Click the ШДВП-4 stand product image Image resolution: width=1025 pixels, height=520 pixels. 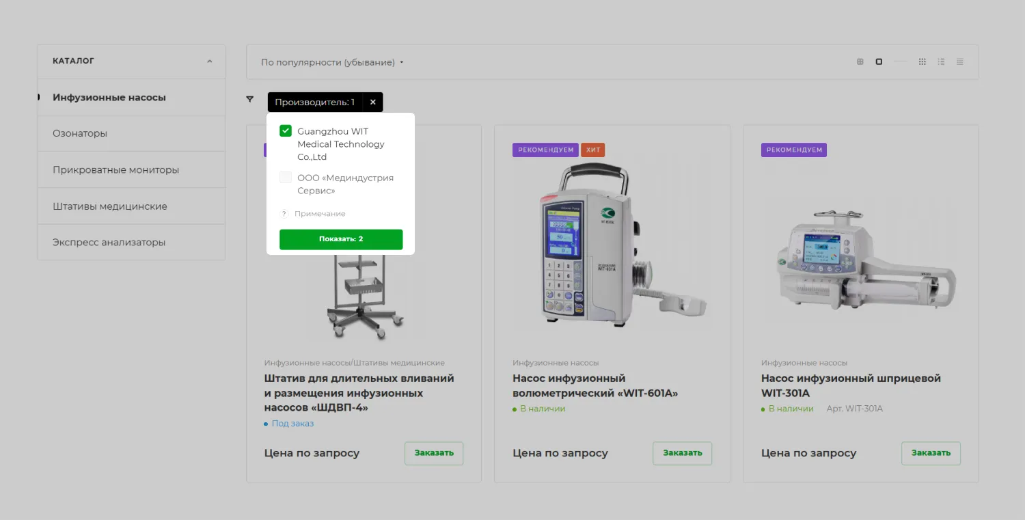point(364,297)
